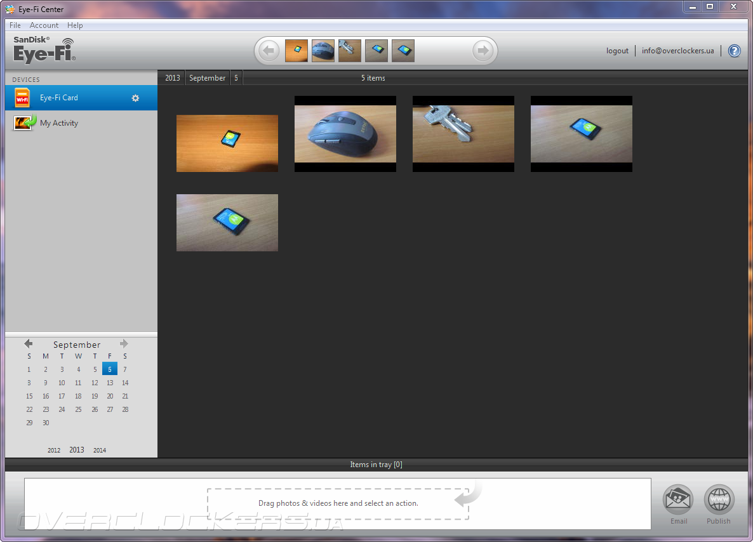Go to the previous month in the calendar
Screen dimensions: 753x542
pos(29,344)
